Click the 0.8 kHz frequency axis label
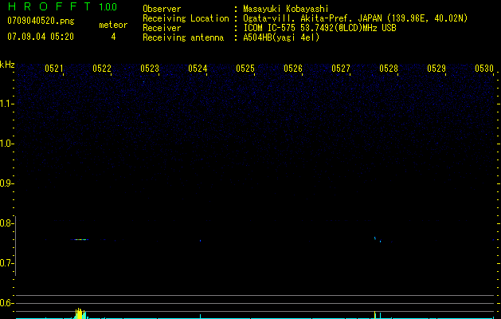 coord(6,223)
